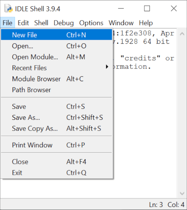
Task: Click the scrollbar down arrow
Action: tap(182, 194)
